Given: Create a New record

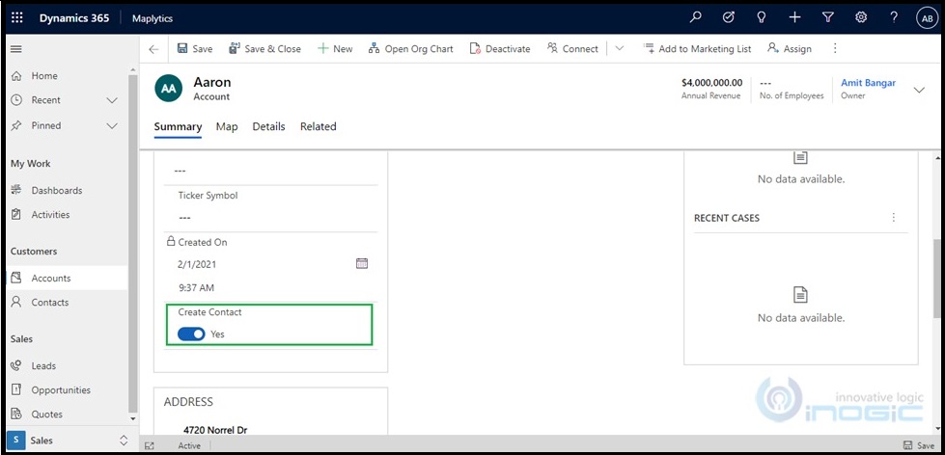Looking at the screenshot, I should [335, 49].
